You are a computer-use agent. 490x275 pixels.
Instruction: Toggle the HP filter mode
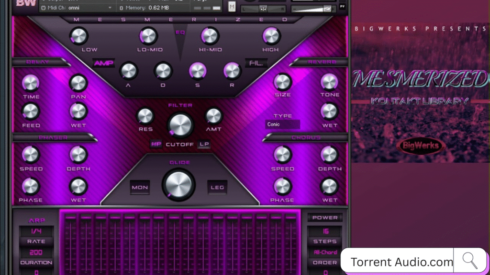[x=156, y=144]
